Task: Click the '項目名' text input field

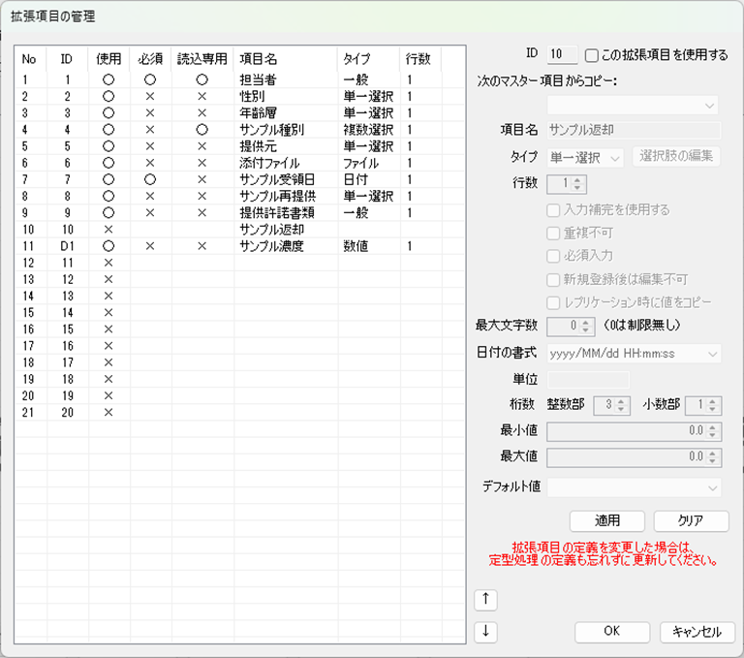Action: click(x=634, y=131)
